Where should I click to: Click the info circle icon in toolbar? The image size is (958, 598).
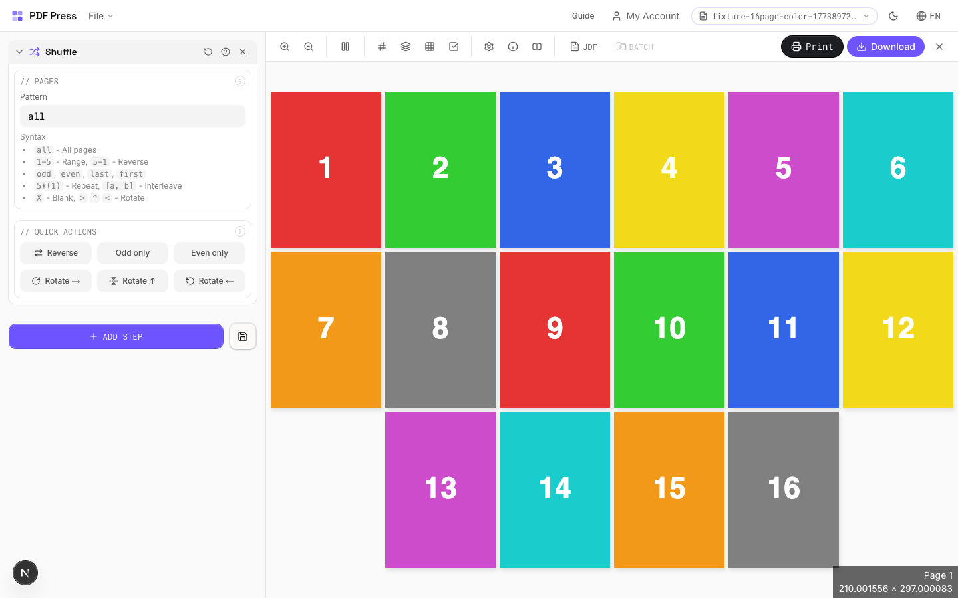[x=513, y=47]
